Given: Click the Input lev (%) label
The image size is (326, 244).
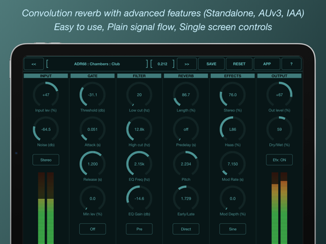Looking at the screenshot, I should tap(45, 110).
